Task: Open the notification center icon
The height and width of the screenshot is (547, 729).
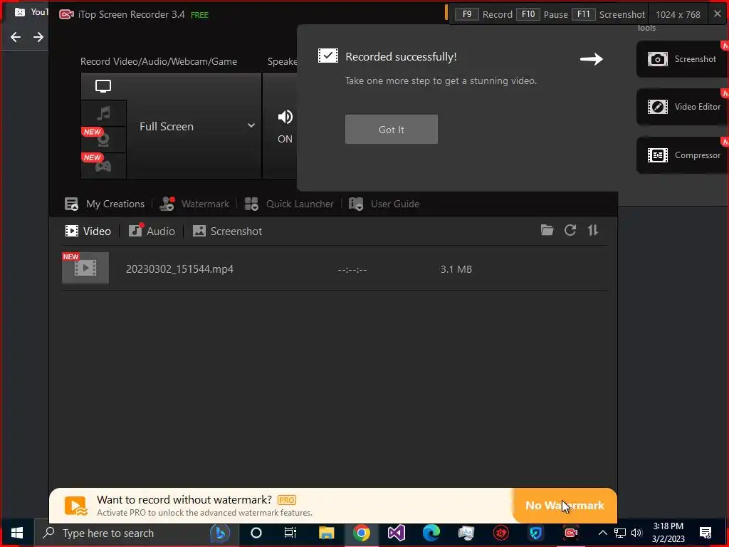Action: (x=706, y=533)
